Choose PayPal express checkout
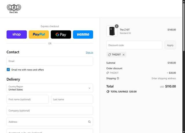185x133 pixels. pos(39,34)
